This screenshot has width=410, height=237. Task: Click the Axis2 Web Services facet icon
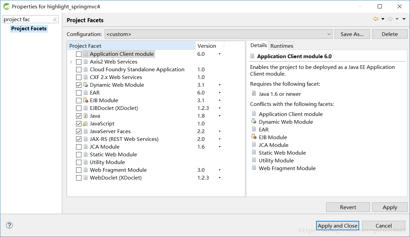click(86, 62)
